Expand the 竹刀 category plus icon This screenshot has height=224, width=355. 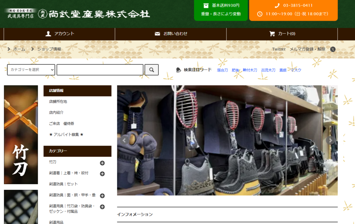[102, 163]
